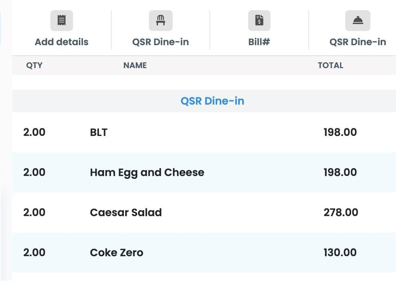Select the BLT order row
This screenshot has width=396, height=281.
coord(204,132)
